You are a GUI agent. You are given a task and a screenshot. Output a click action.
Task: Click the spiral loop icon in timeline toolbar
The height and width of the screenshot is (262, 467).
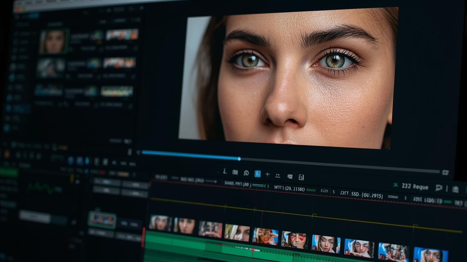[x=246, y=173]
